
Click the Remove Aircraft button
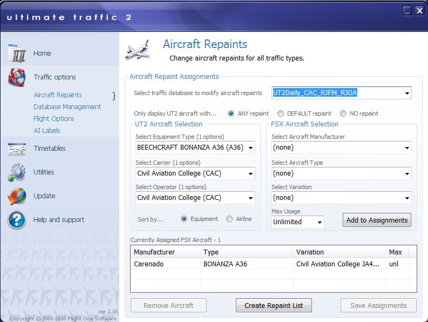[168, 305]
